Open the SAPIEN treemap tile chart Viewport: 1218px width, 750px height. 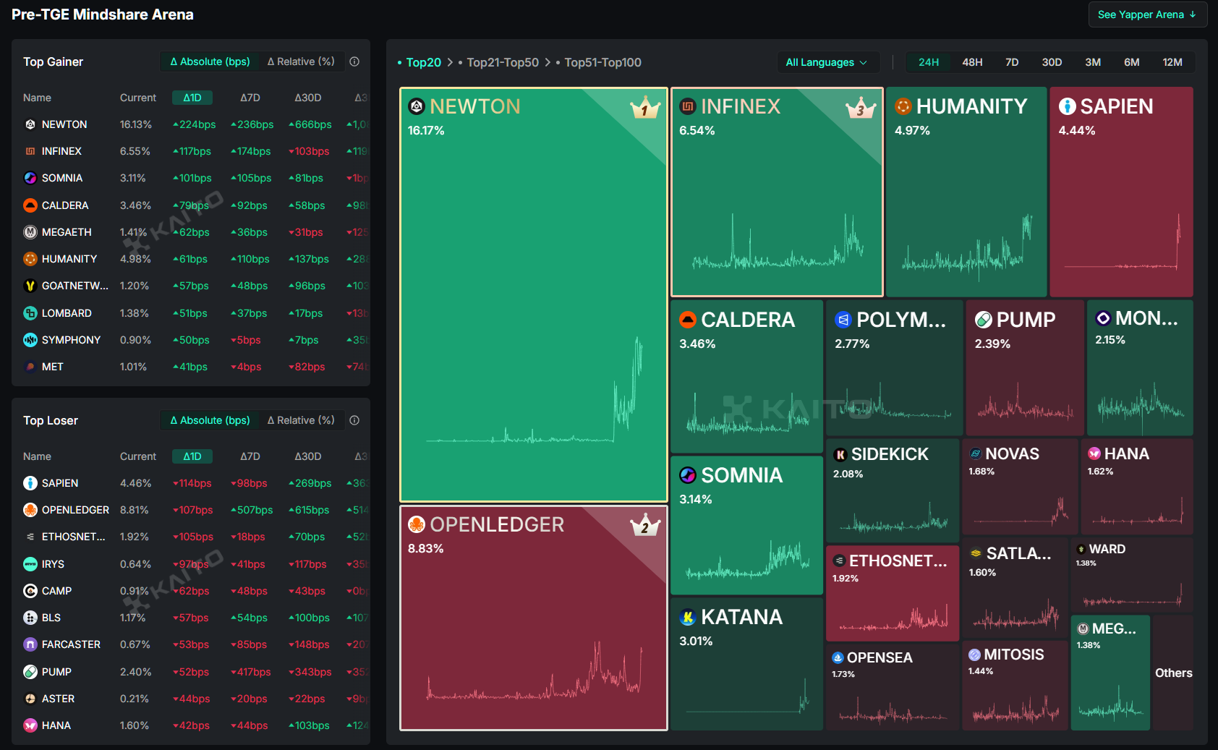point(1121,192)
